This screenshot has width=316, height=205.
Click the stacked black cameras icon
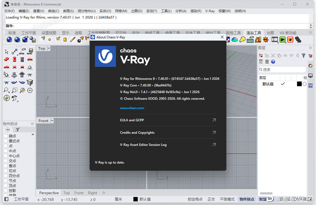298,40
